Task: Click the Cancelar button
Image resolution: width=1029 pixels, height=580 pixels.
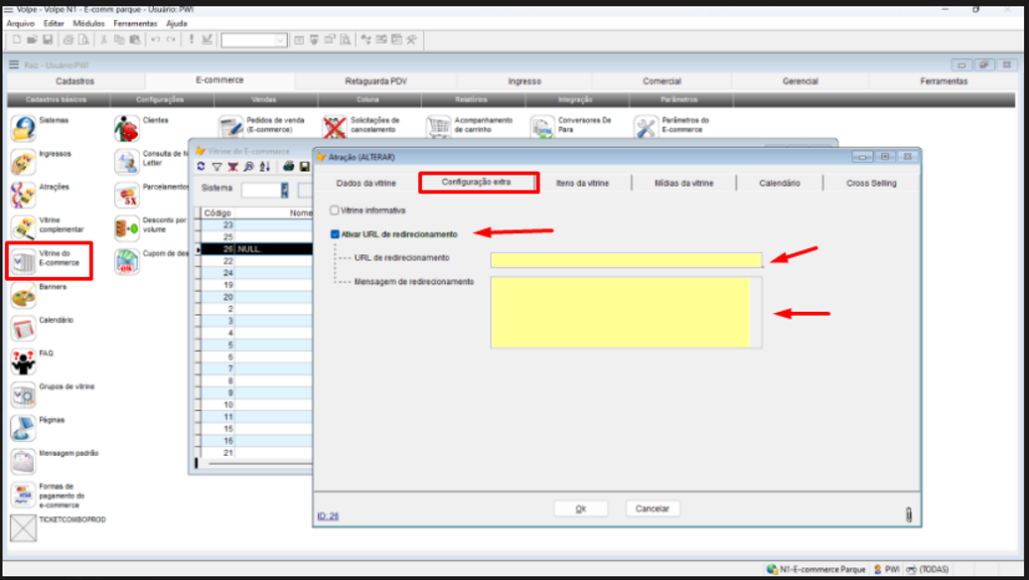Action: 653,508
